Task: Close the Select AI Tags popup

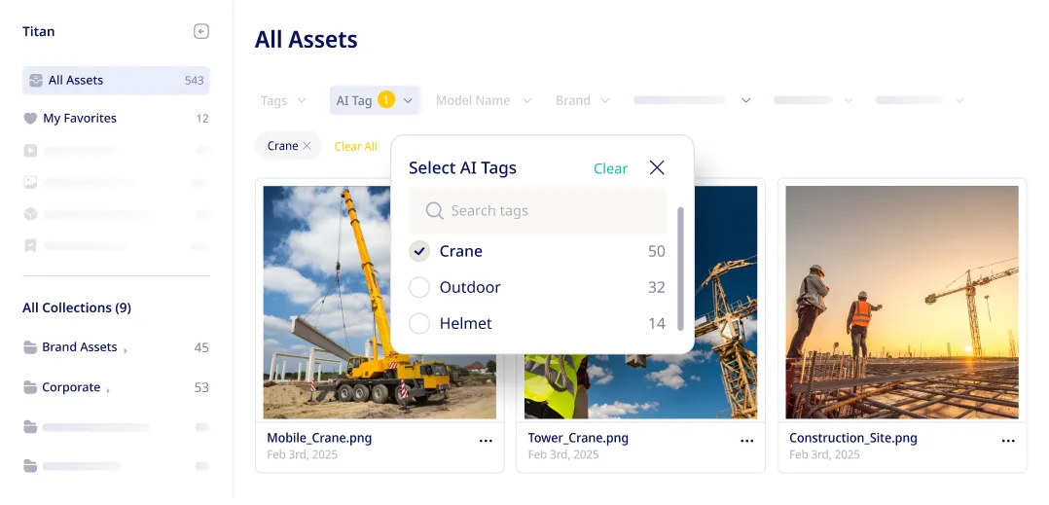Action: click(657, 168)
